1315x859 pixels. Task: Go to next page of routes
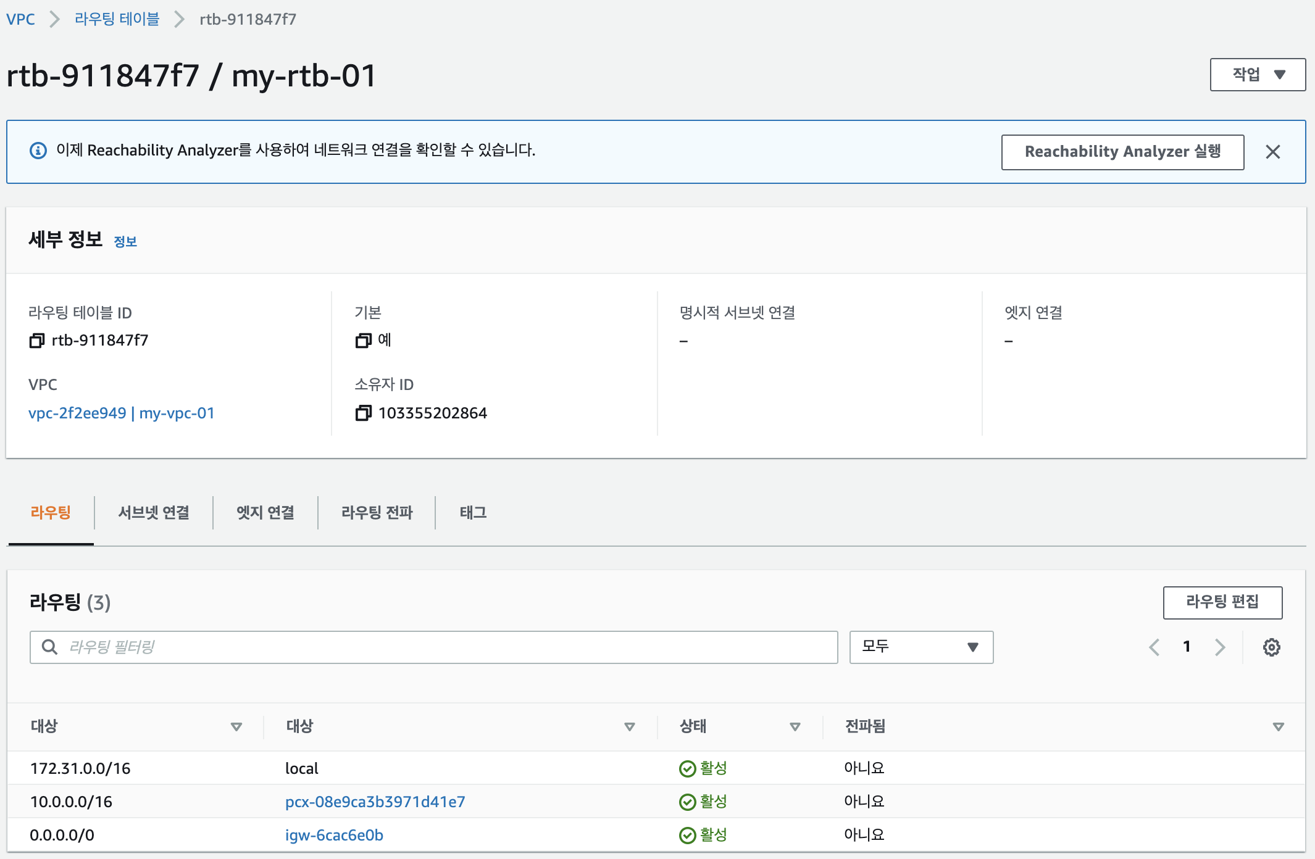(x=1219, y=647)
